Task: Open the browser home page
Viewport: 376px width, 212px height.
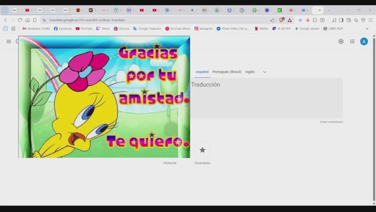Action: coord(27,20)
